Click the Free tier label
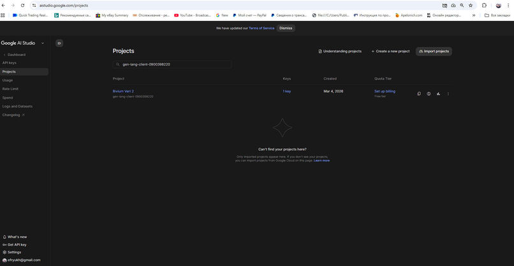The image size is (514, 266). [x=380, y=97]
